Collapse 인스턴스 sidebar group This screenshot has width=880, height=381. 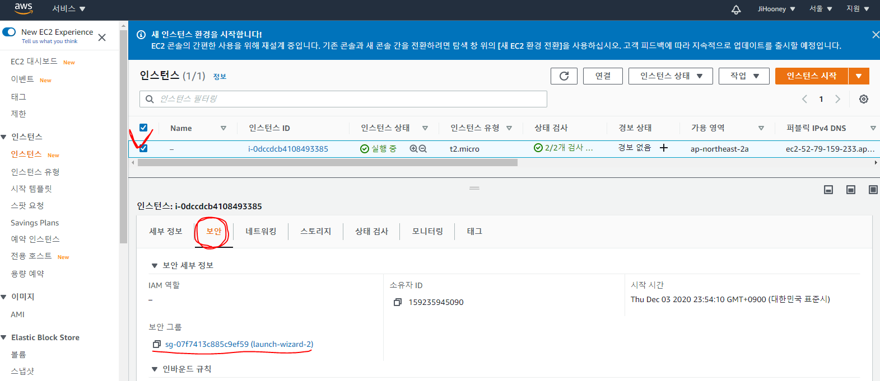click(x=4, y=137)
